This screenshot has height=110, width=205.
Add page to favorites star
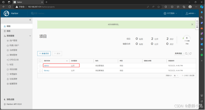coord(159,7)
